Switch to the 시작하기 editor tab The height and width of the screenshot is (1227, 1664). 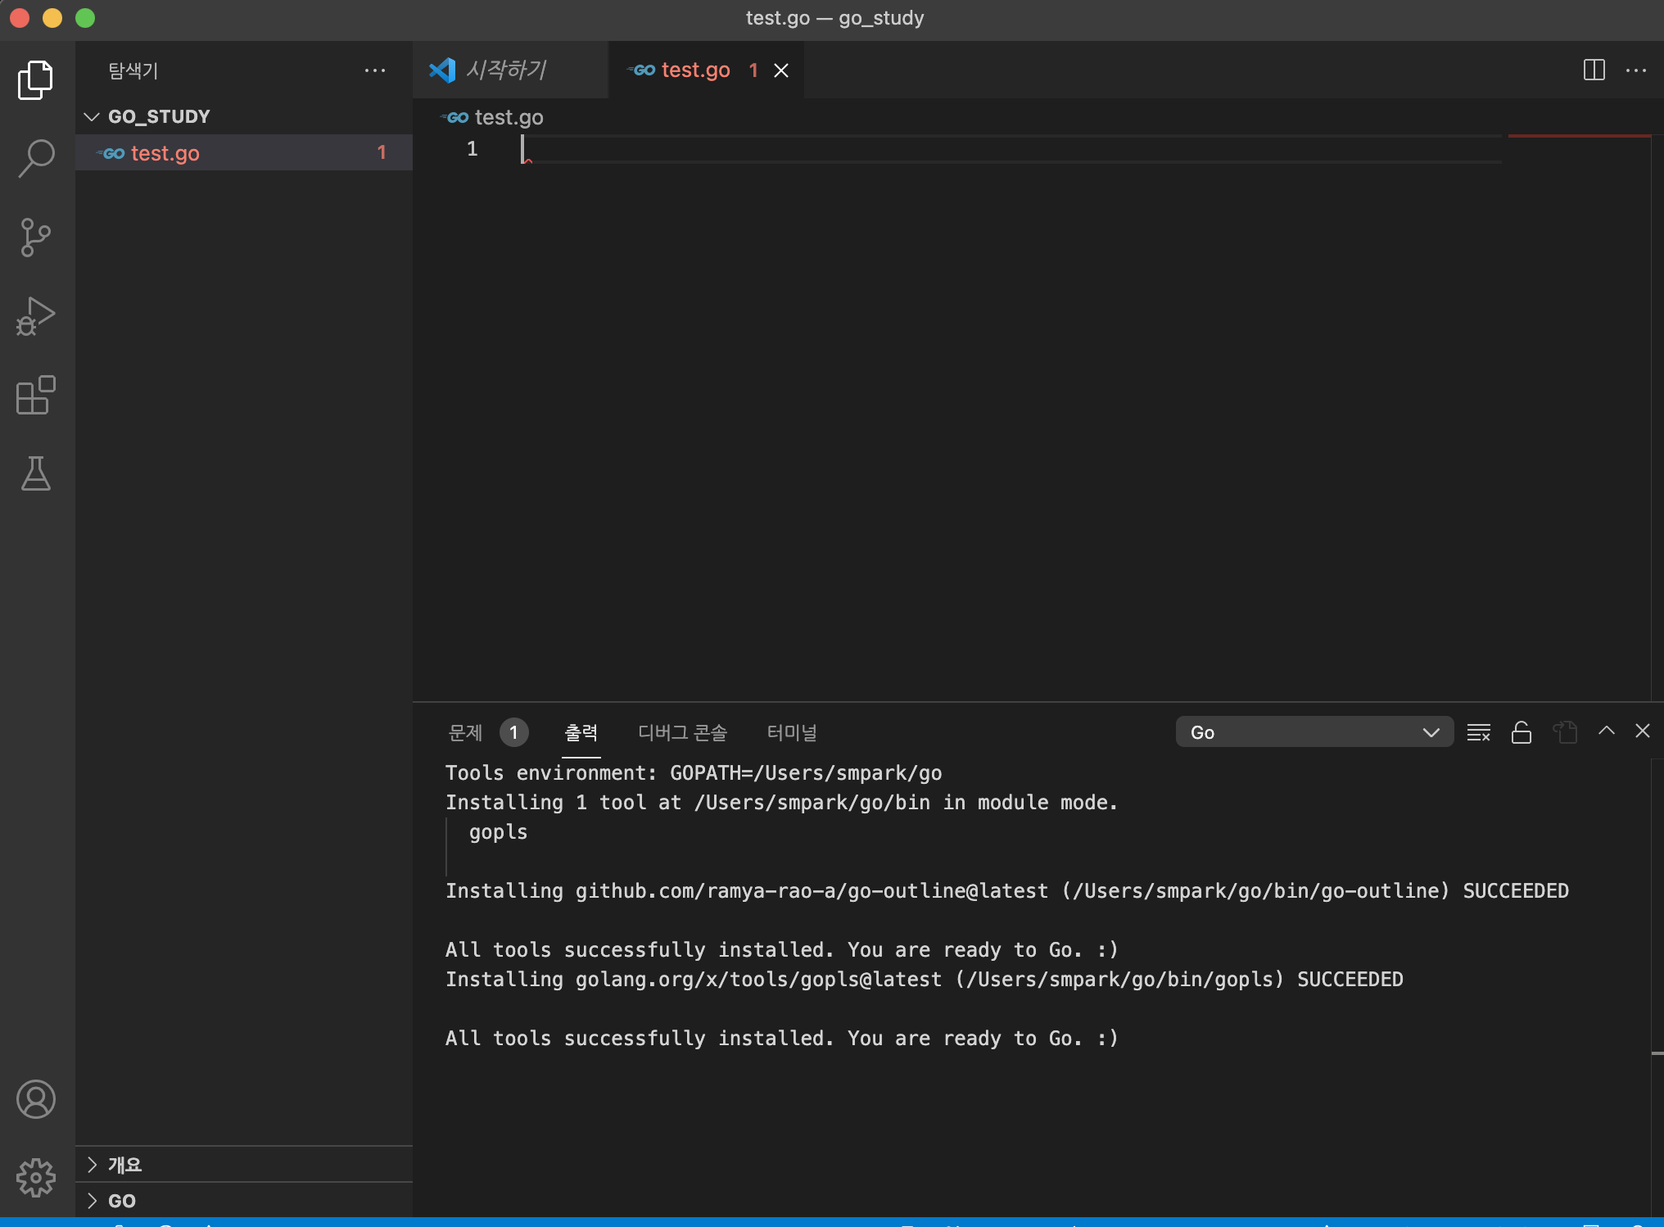[504, 70]
